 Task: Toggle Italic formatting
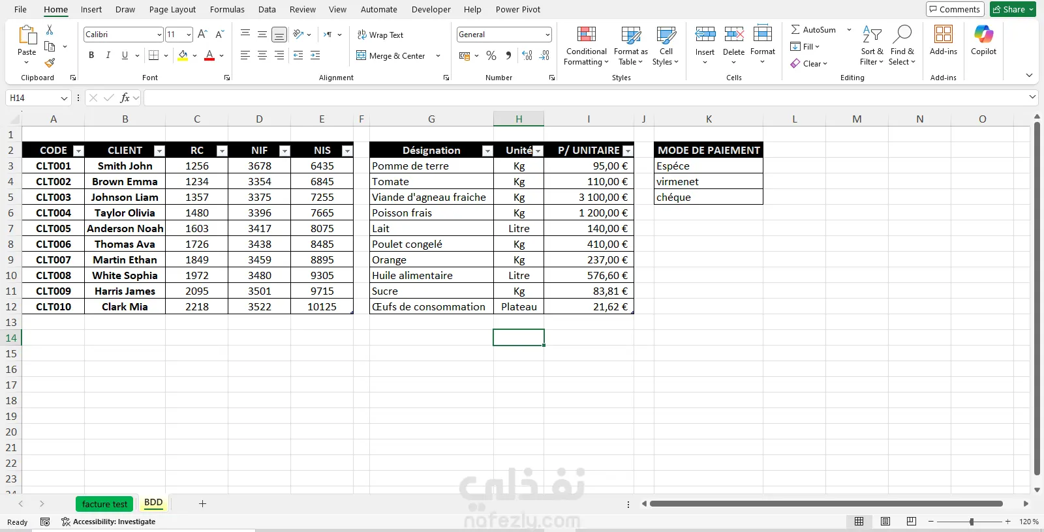click(108, 55)
